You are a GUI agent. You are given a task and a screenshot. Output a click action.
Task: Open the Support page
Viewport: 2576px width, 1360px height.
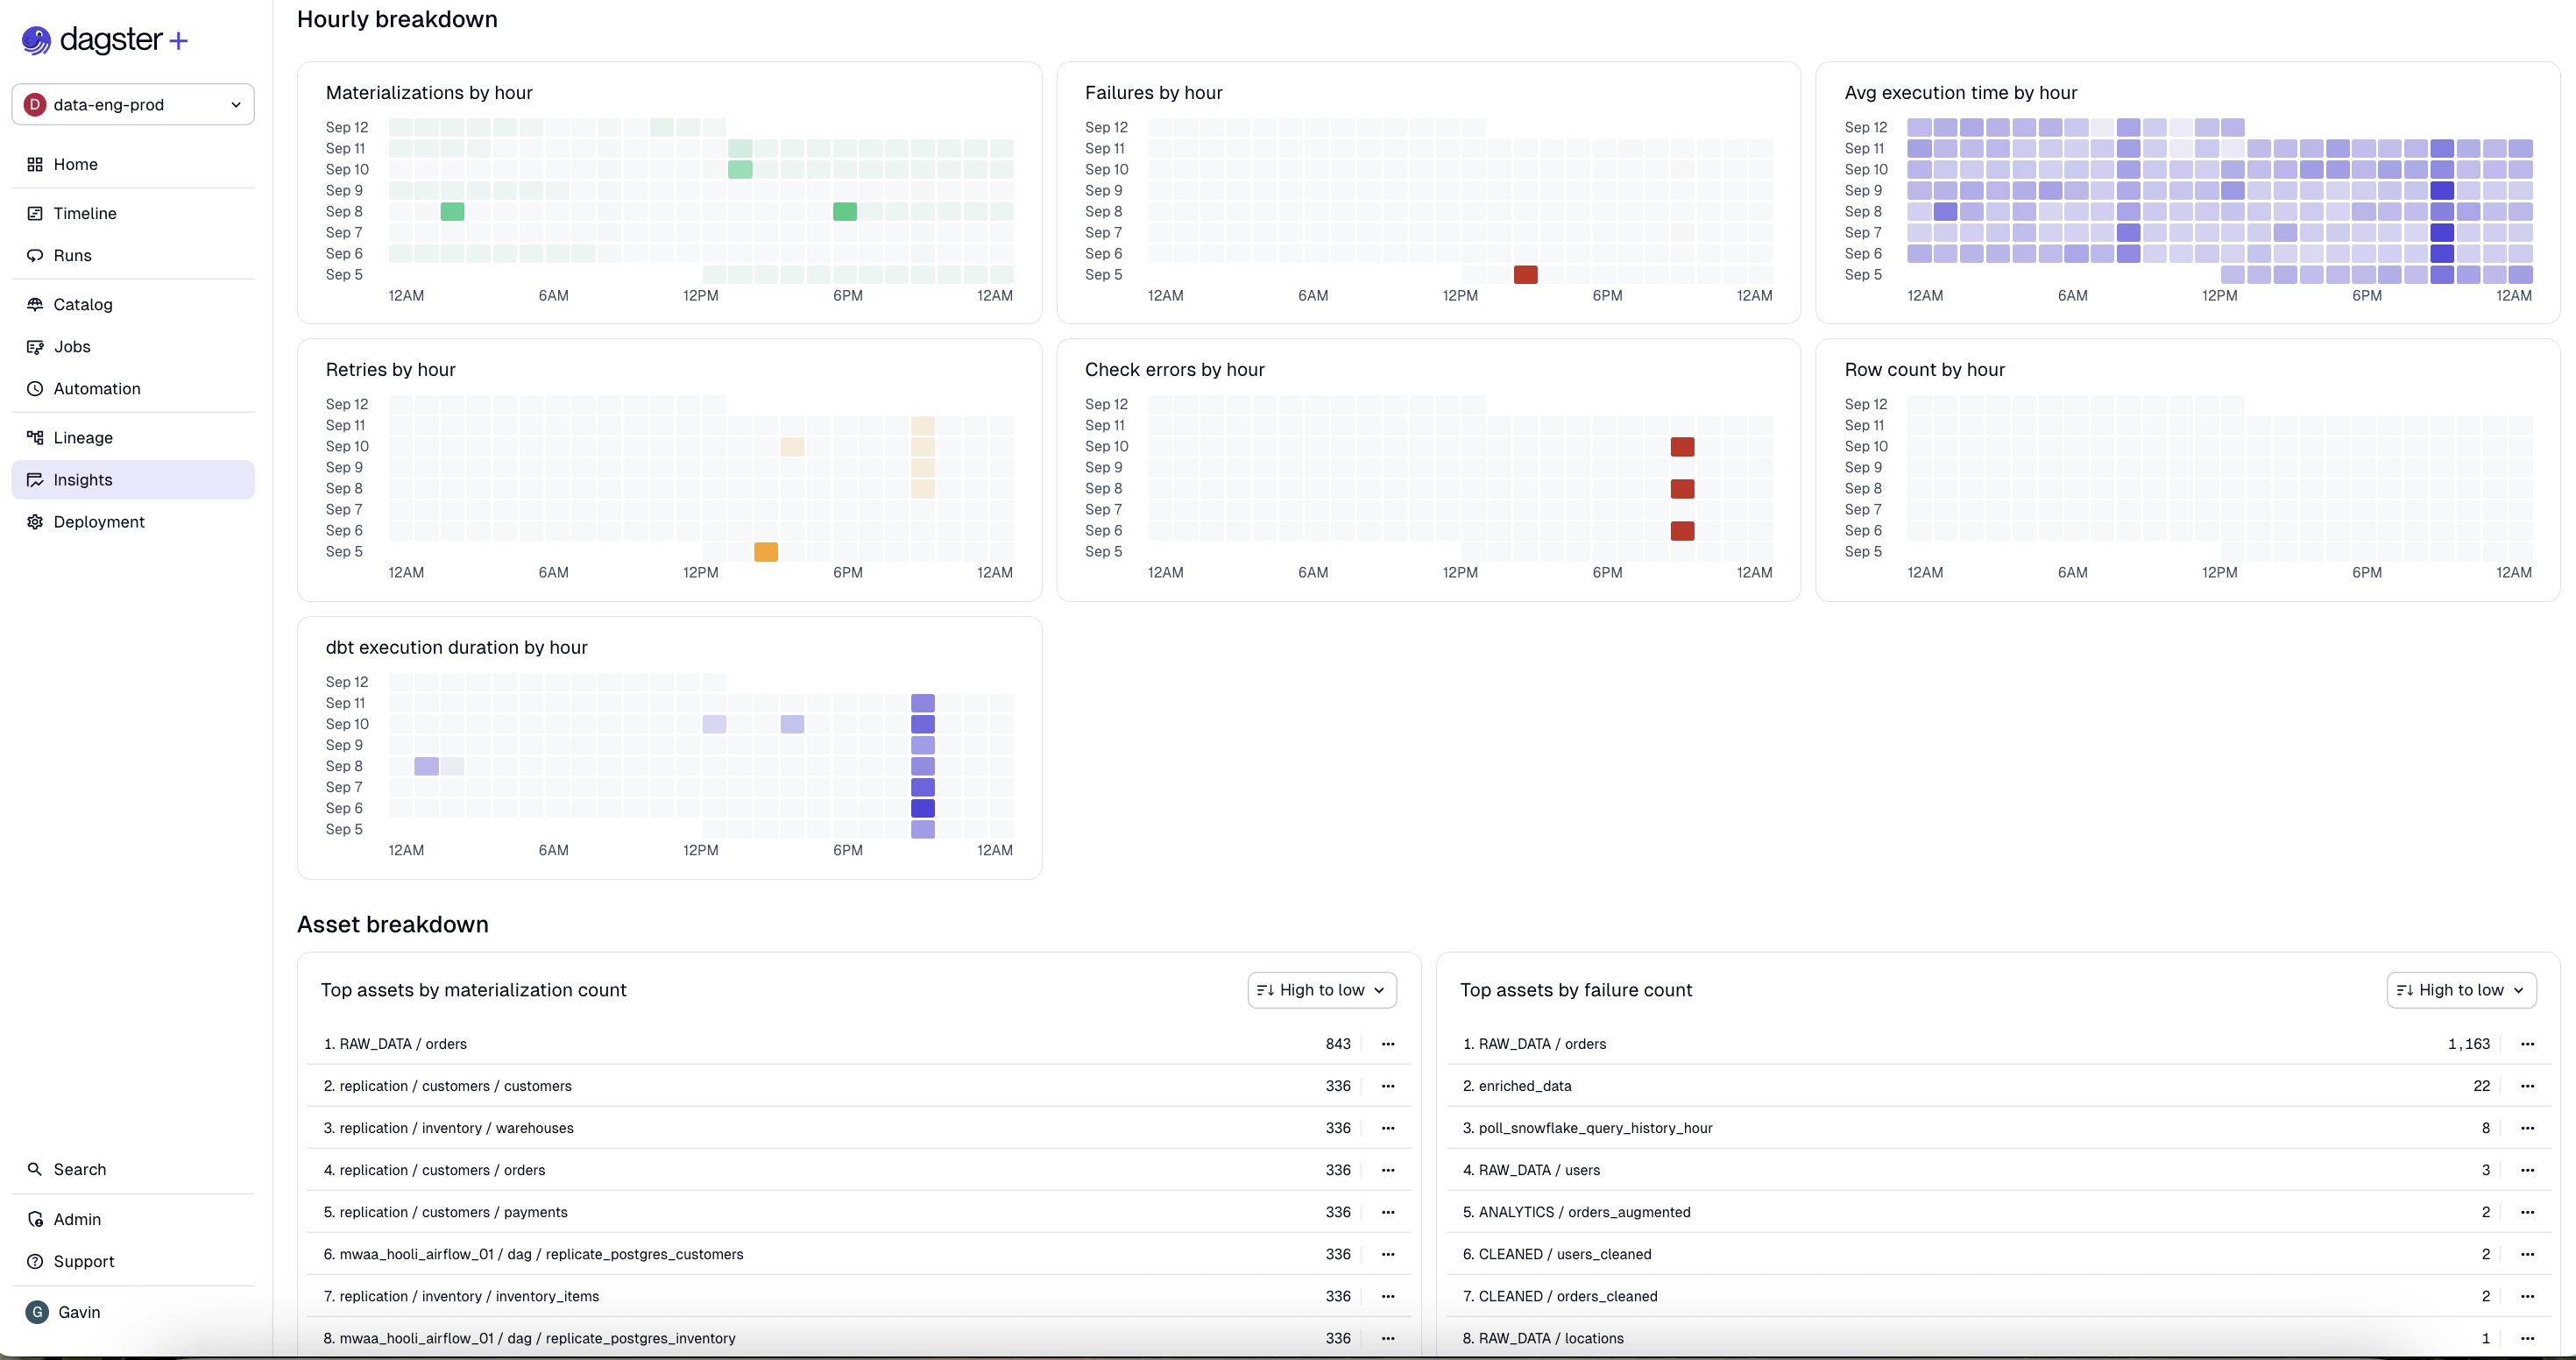pos(82,1261)
